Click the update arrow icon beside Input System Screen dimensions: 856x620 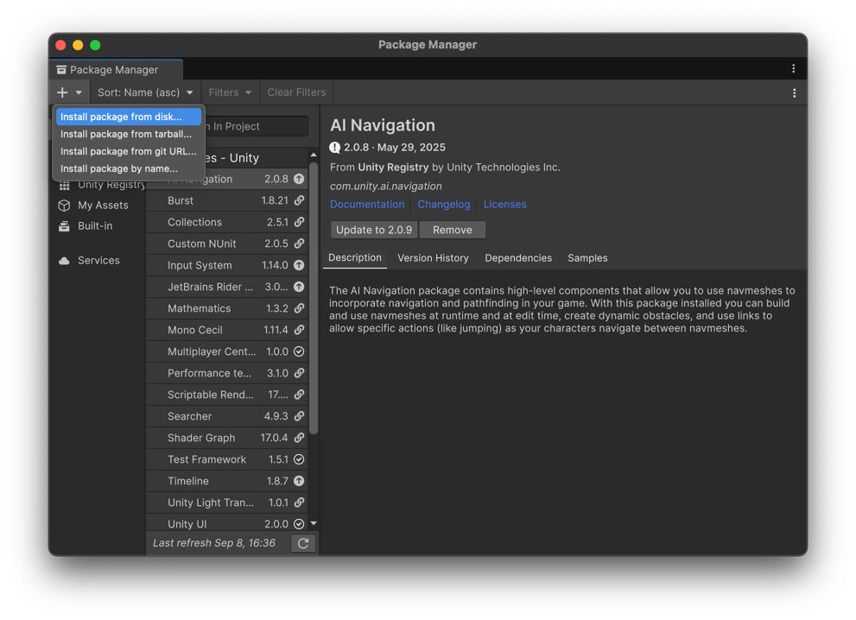tap(299, 265)
